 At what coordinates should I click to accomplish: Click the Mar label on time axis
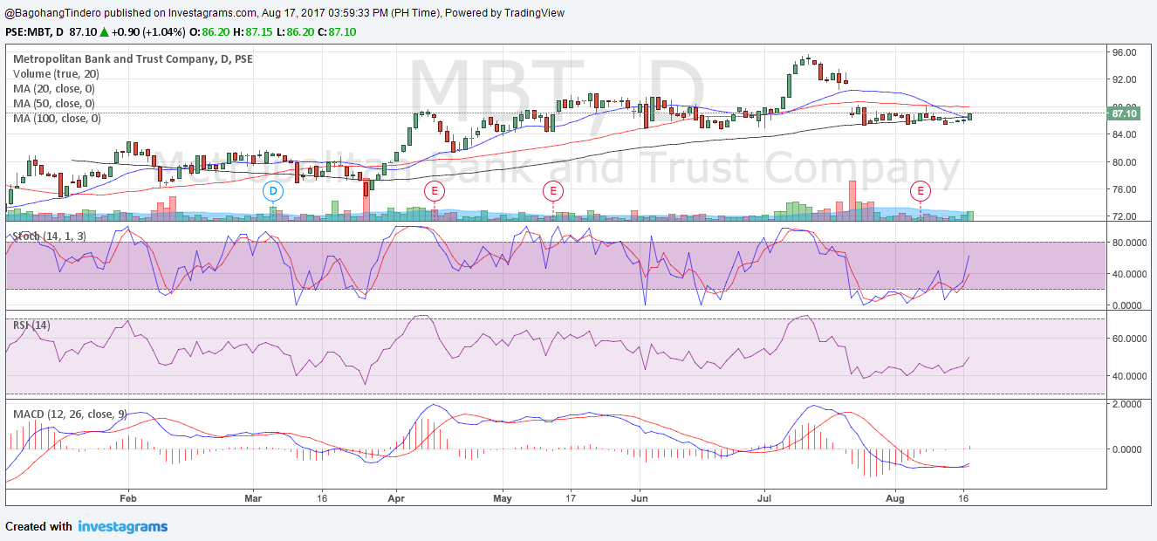point(253,497)
